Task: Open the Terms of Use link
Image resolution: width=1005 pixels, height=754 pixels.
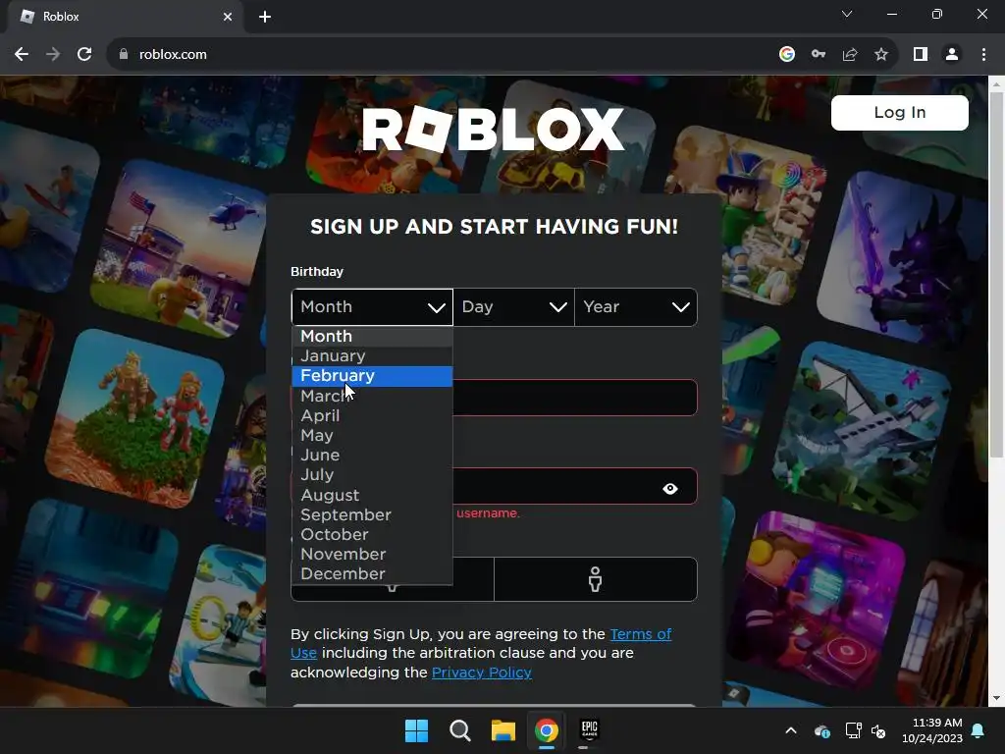Action: click(x=481, y=643)
